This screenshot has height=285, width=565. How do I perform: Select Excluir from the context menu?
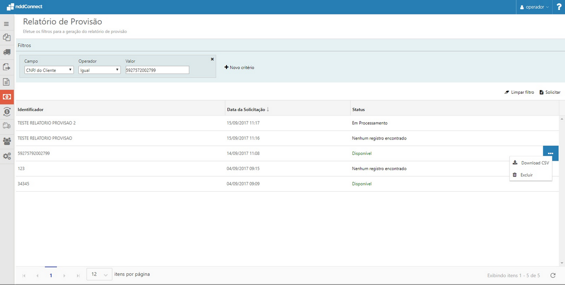tap(526, 175)
